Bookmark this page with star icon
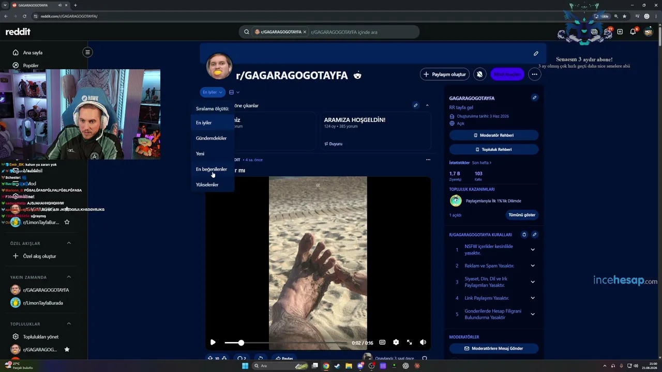662x372 pixels. coord(624,16)
